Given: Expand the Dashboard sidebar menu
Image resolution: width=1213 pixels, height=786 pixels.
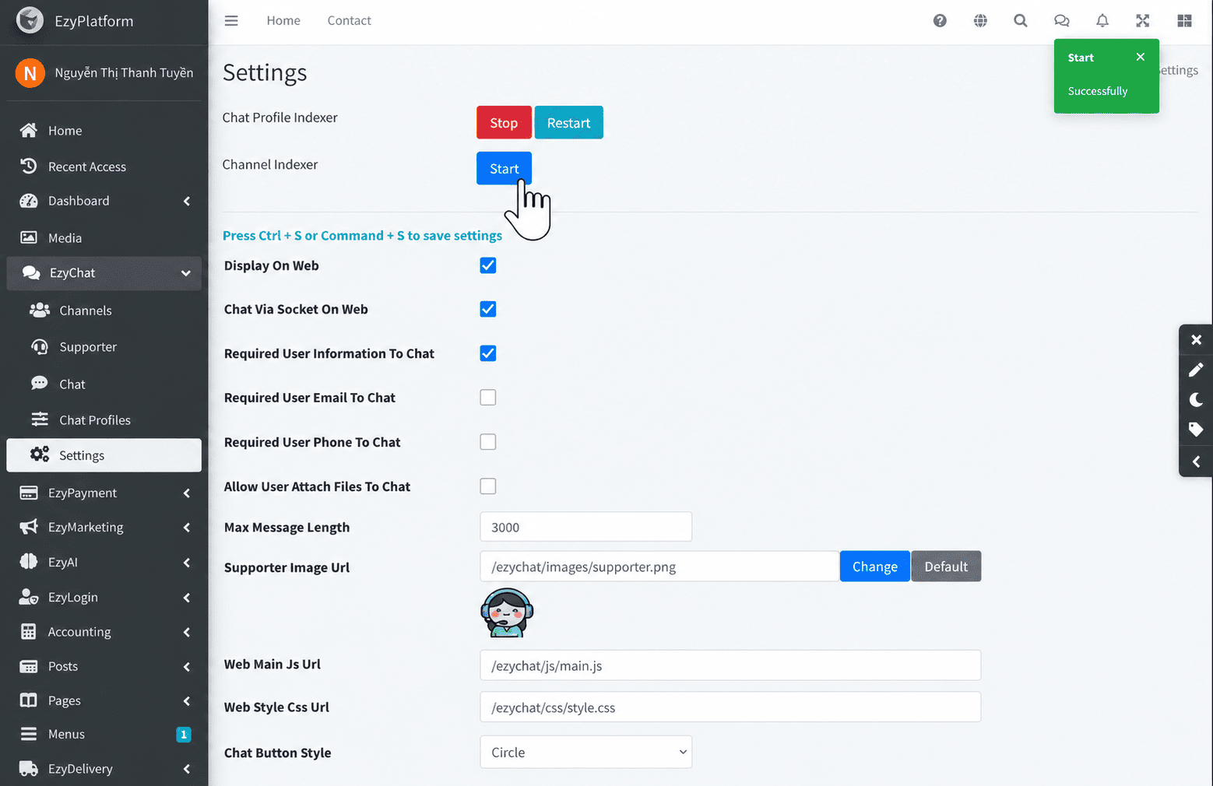Looking at the screenshot, I should coord(104,201).
